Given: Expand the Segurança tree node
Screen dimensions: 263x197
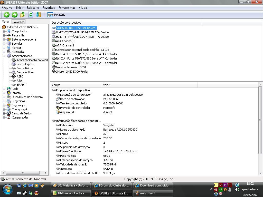Looking at the screenshot, I should [4, 105].
